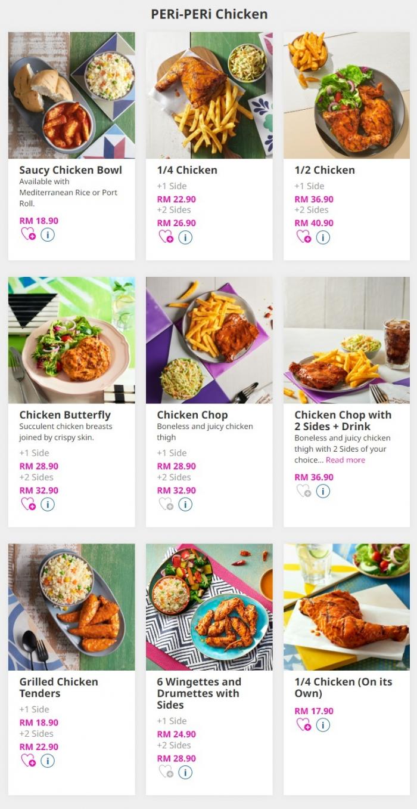Open info for Saucy Chicken Bowl
This screenshot has width=417, height=809.
pyautogui.click(x=48, y=234)
